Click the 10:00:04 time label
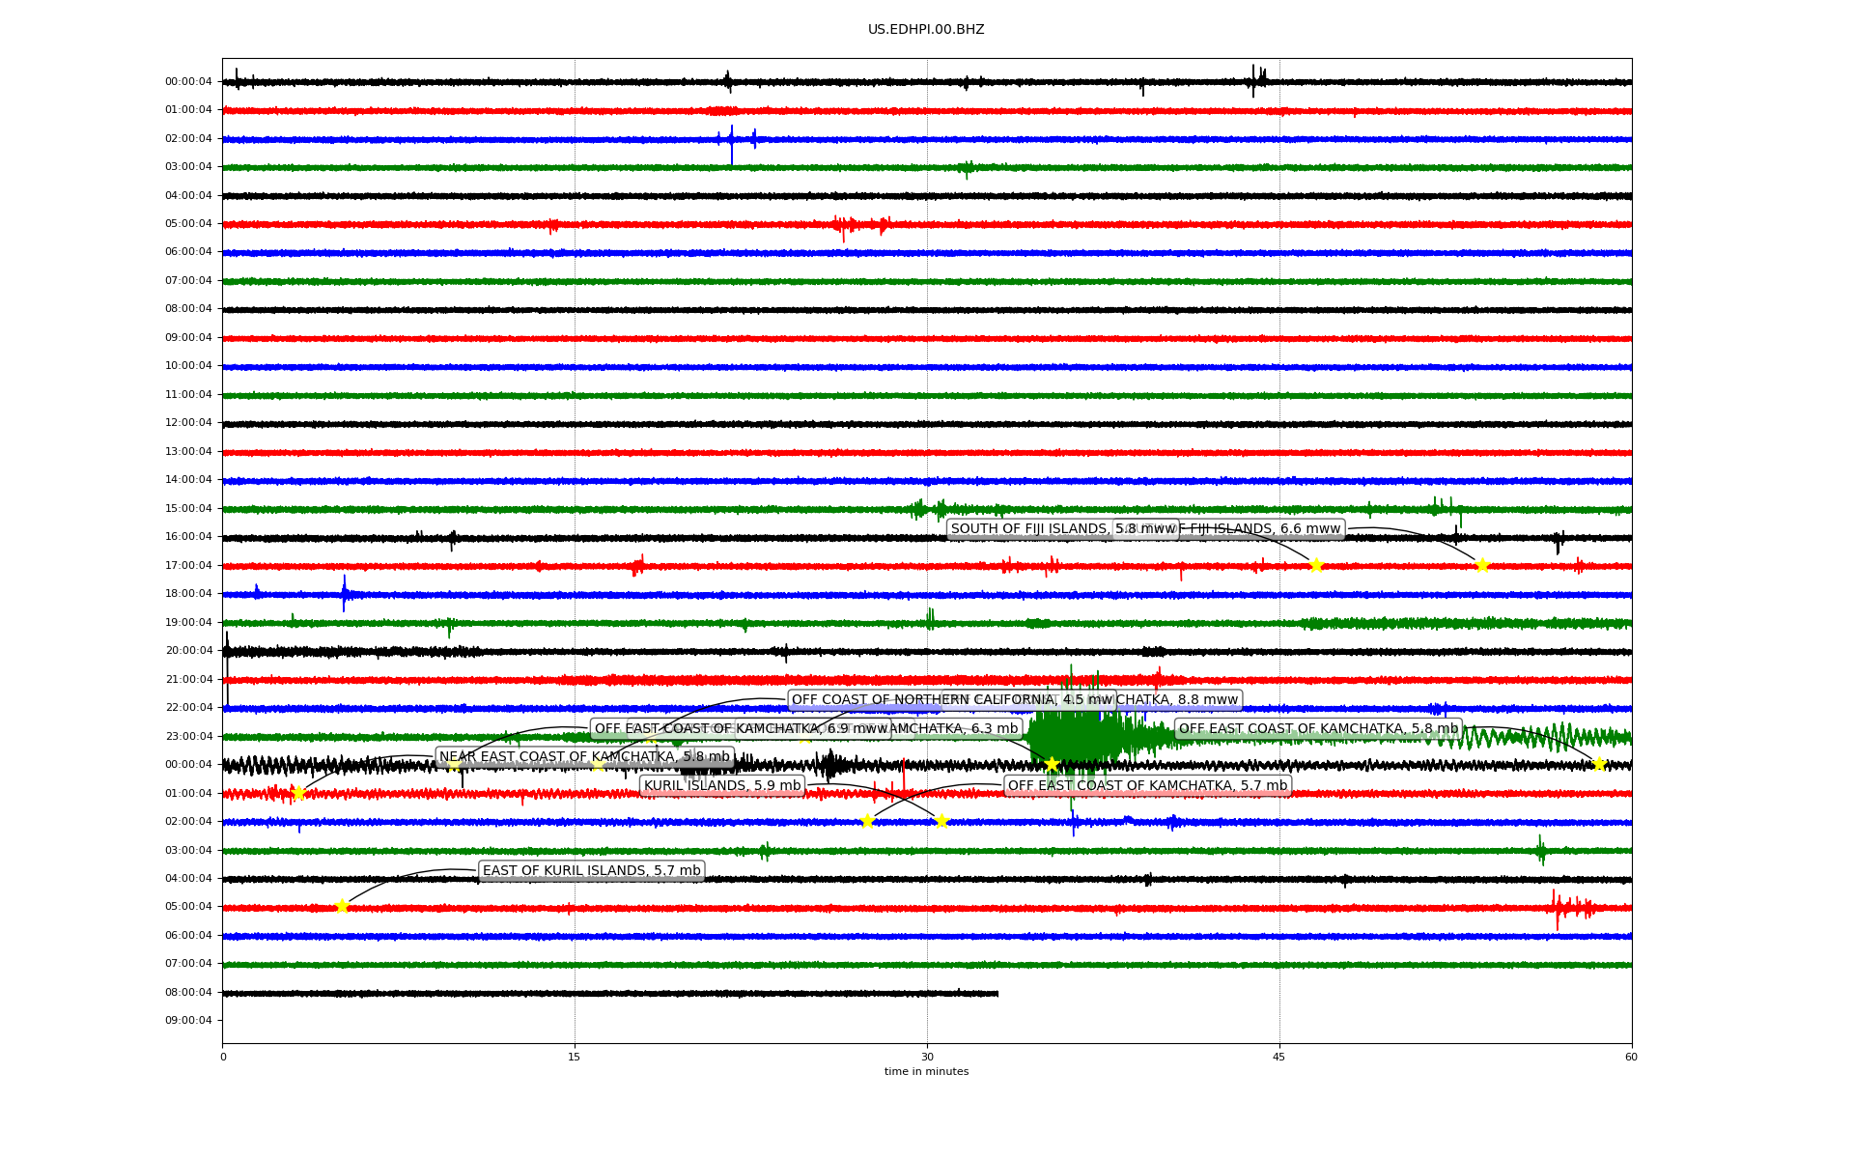1854x1159 pixels. click(188, 366)
